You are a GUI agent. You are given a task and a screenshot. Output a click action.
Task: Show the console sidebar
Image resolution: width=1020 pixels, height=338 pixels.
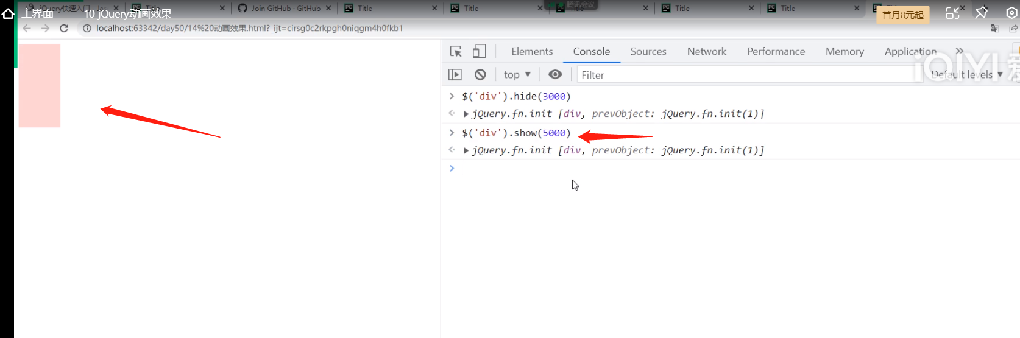pyautogui.click(x=455, y=75)
